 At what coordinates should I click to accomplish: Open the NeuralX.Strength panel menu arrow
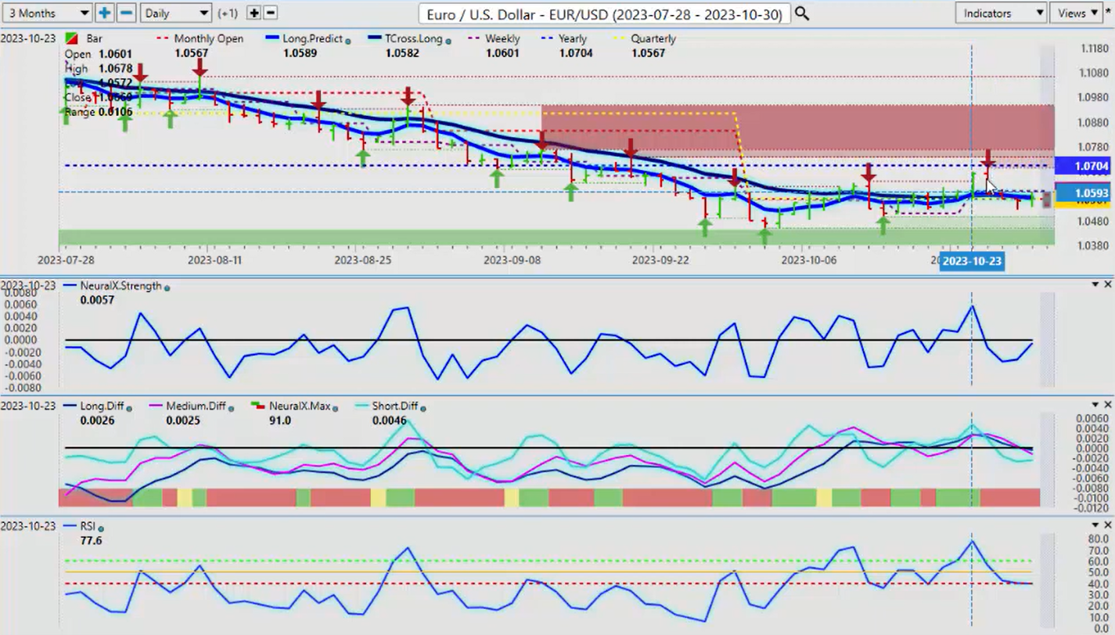point(1095,285)
